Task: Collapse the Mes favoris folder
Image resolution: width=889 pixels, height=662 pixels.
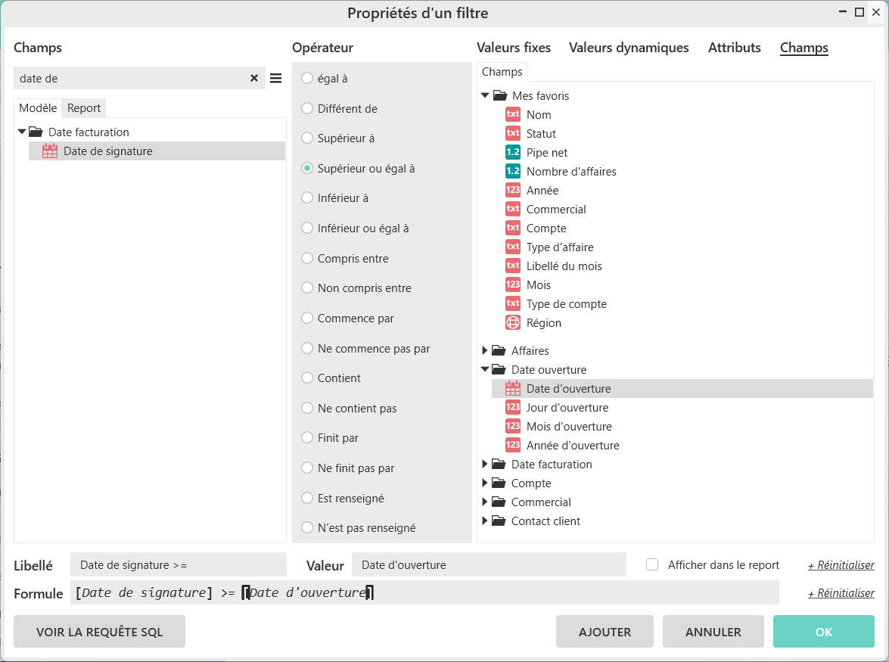Action: pyautogui.click(x=485, y=96)
